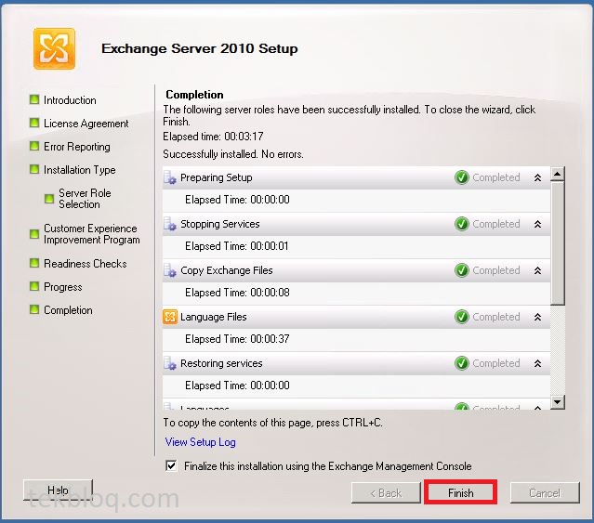
Task: Collapse the Restoring services section
Action: click(x=537, y=363)
